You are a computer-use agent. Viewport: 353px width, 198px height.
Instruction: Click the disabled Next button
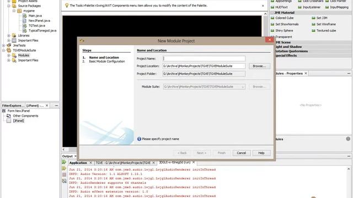201,153
